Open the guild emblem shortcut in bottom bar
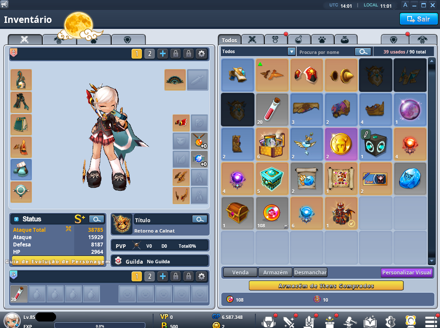 point(390,322)
